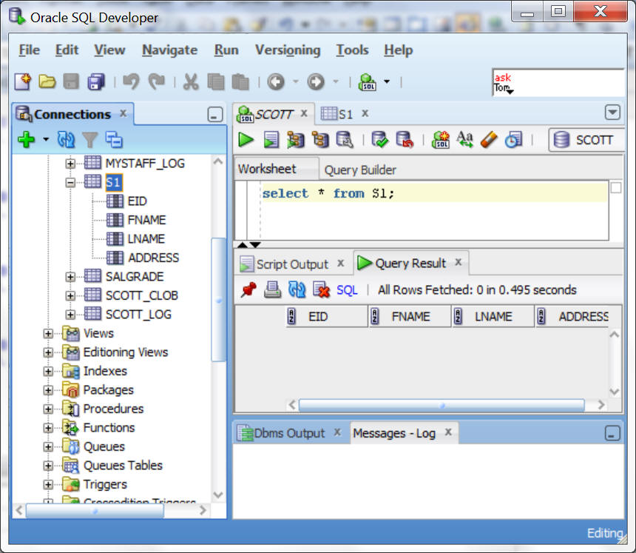This screenshot has height=553, width=636.
Task: Sort by the FNAME column header
Action: click(410, 316)
